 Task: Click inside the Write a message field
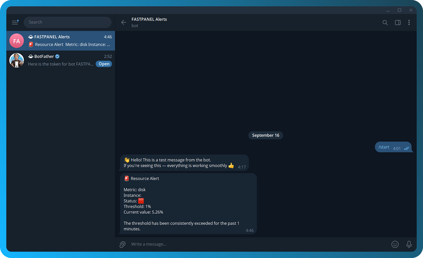tap(189, 244)
